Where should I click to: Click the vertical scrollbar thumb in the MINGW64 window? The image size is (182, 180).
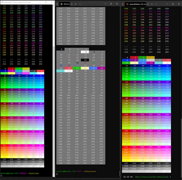point(54,110)
